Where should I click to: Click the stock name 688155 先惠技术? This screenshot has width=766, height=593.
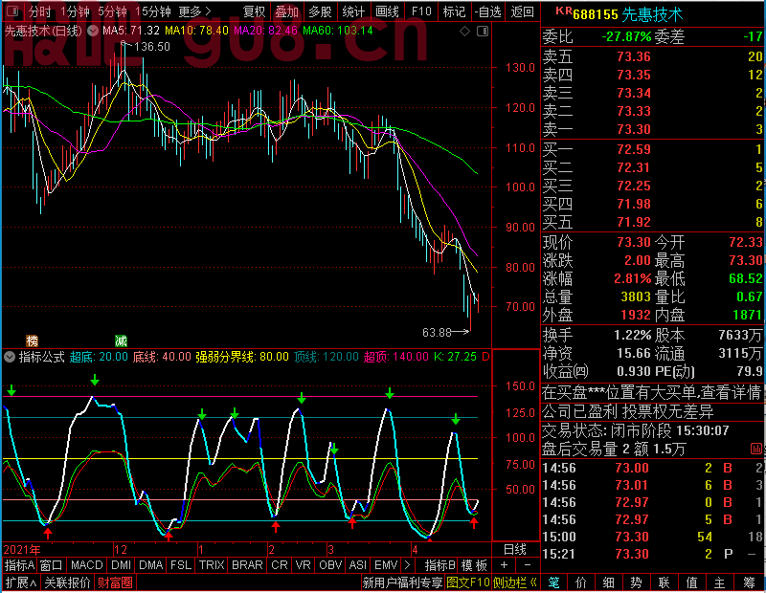coord(628,14)
